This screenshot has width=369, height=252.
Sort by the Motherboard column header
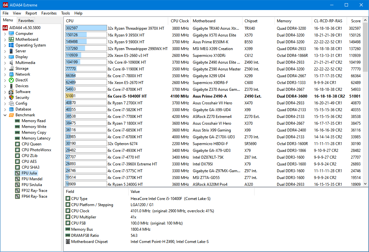216,21
